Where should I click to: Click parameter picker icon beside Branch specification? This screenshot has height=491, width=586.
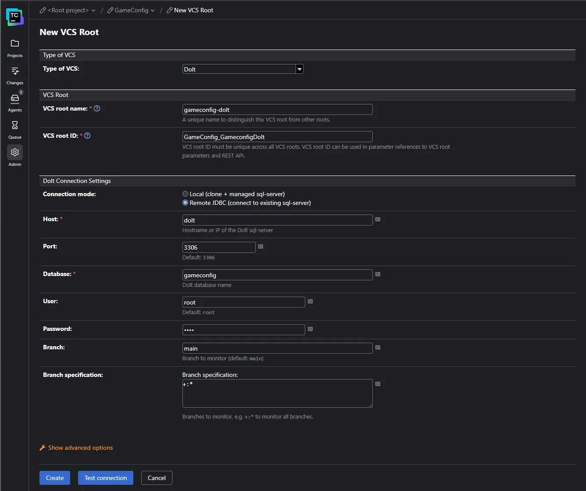pyautogui.click(x=378, y=384)
